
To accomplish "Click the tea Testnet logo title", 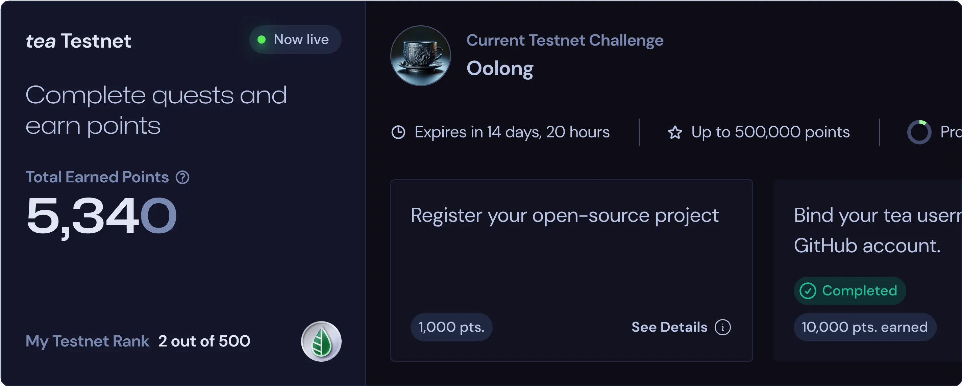I will (78, 41).
